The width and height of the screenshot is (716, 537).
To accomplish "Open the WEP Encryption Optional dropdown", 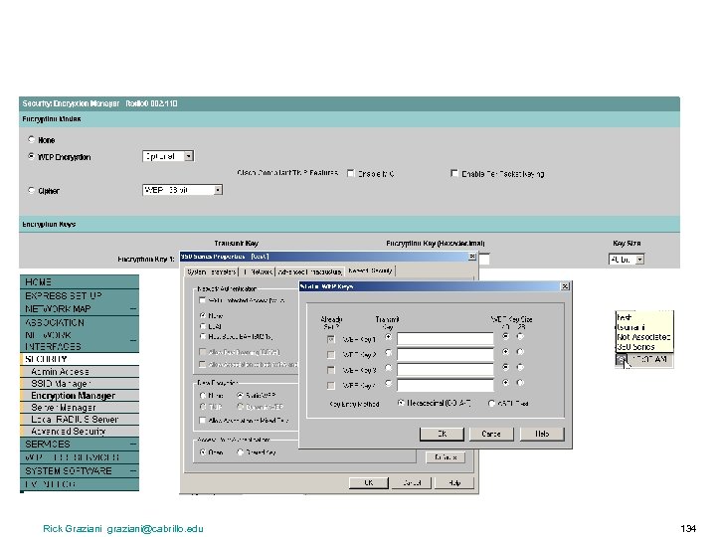I will [189, 156].
